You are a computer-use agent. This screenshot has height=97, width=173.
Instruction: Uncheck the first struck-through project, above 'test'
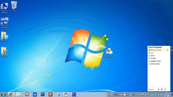click(x=149, y=50)
